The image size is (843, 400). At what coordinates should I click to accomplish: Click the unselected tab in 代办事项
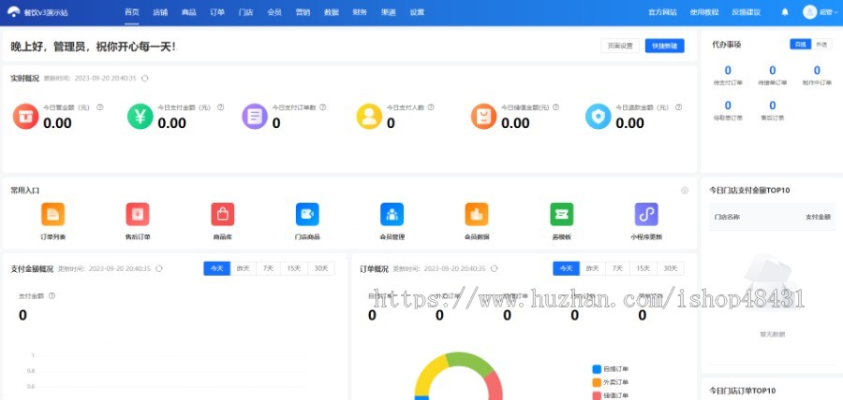point(821,45)
